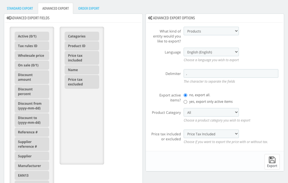
Task: Select 'no, export all' radio option
Action: click(185, 95)
